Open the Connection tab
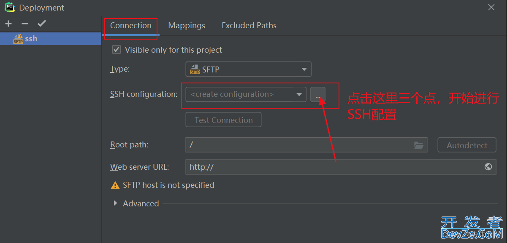 coord(131,26)
